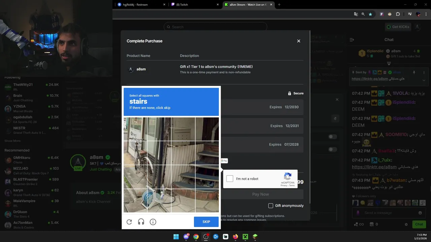Reload the captcha challenge
Screen dimensions: 431x242
[129, 222]
